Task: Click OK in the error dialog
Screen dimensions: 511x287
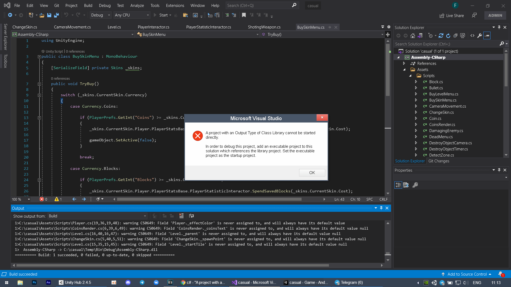Action: (x=312, y=173)
